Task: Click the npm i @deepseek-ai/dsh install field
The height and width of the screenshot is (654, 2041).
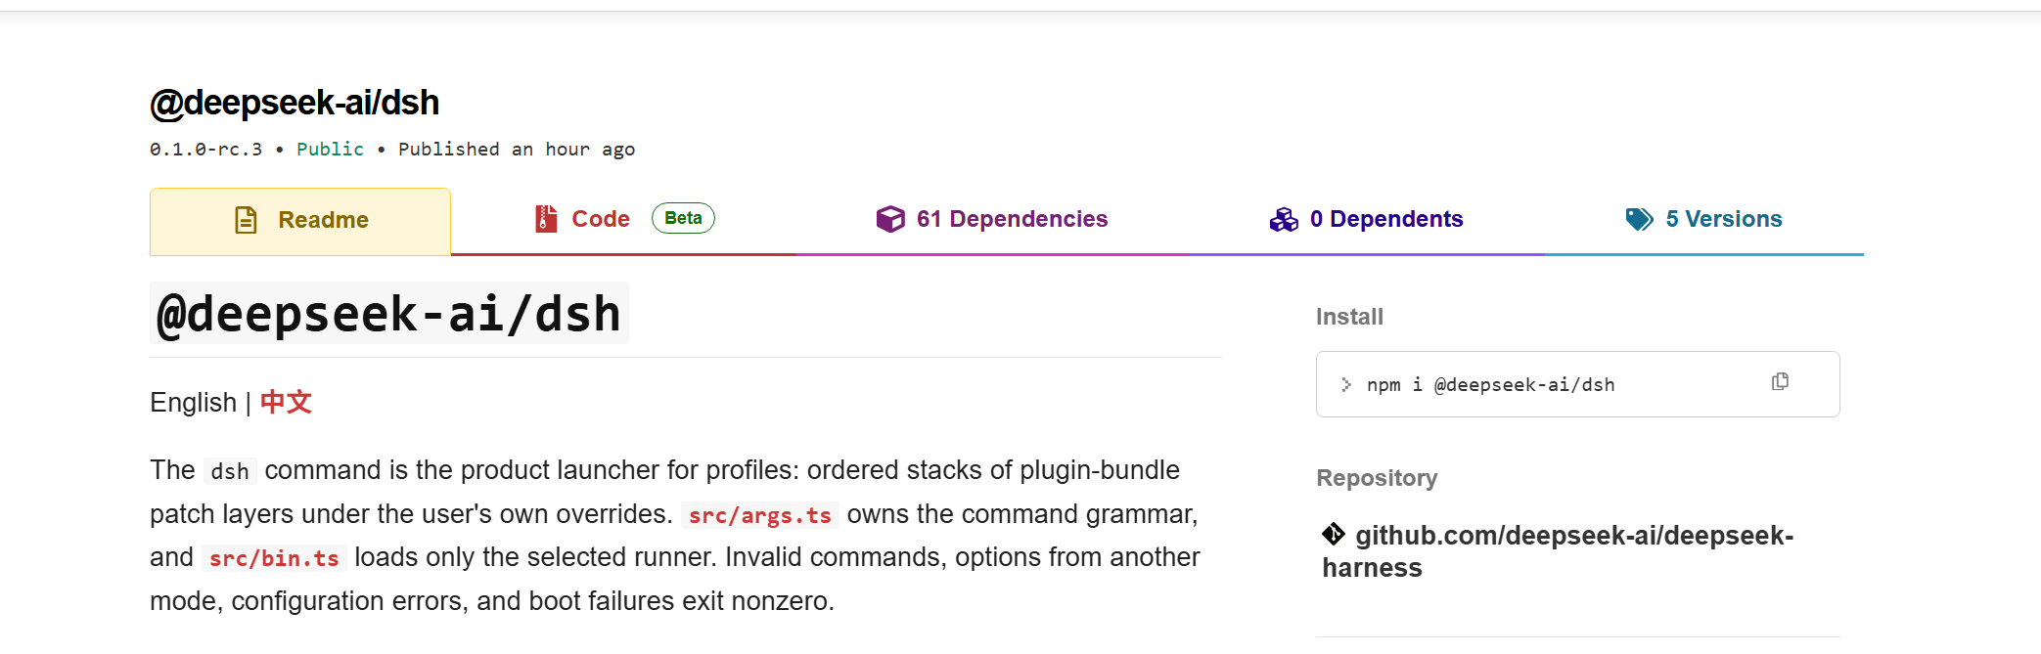Action: (1577, 384)
